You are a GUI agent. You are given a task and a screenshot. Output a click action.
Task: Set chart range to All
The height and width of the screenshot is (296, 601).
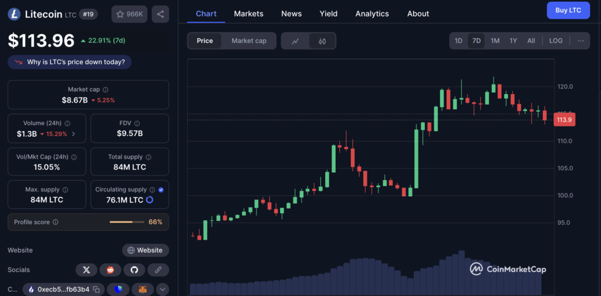click(x=531, y=41)
